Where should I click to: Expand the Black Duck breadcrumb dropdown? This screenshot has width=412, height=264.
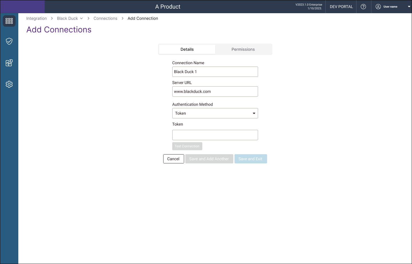pyautogui.click(x=82, y=18)
